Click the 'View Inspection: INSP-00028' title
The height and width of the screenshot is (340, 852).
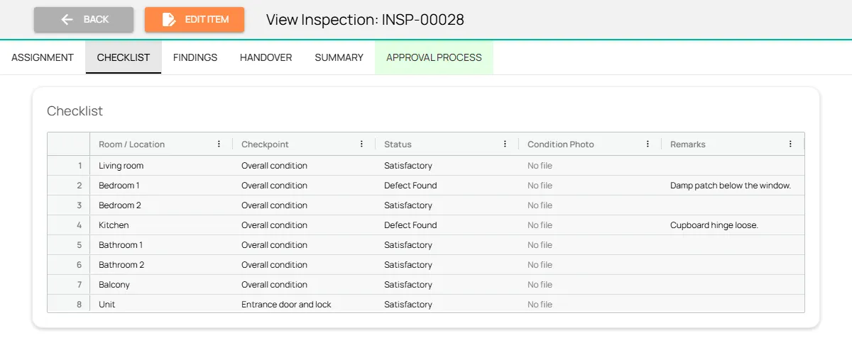(365, 20)
